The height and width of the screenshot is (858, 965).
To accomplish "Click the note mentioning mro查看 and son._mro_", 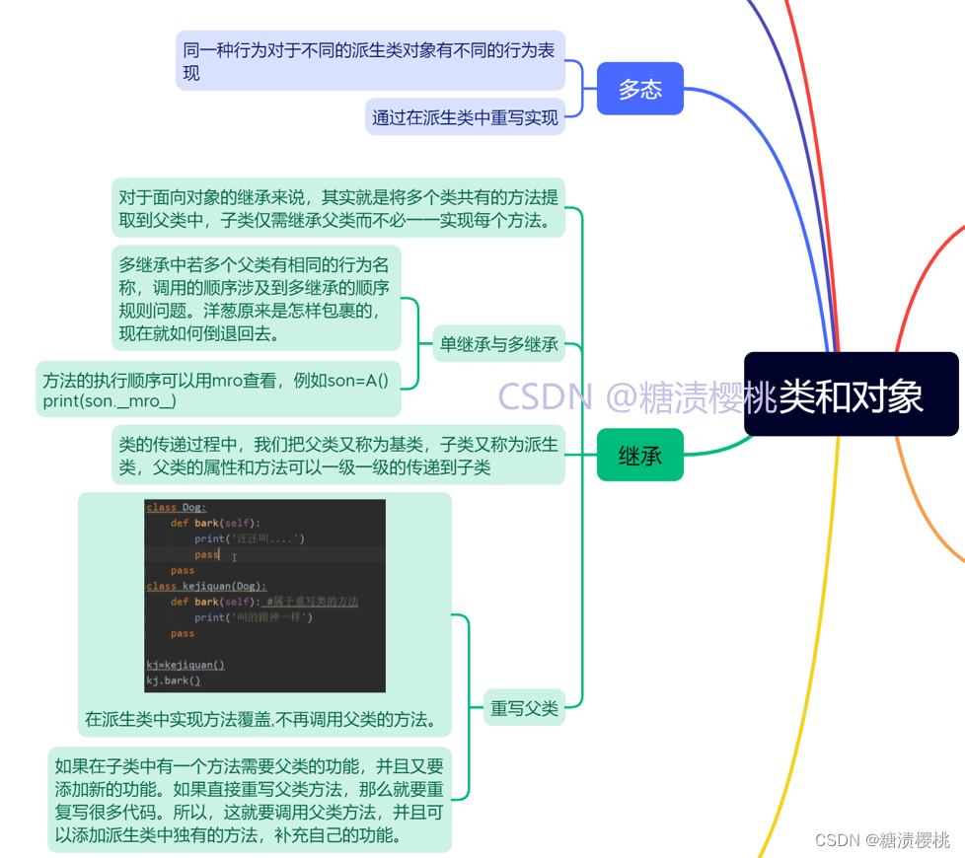I will click(219, 392).
